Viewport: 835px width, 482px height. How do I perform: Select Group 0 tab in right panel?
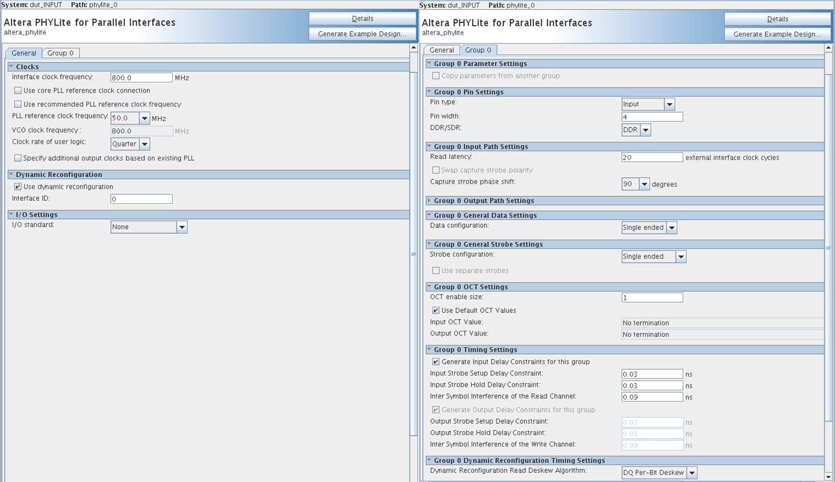pos(478,50)
